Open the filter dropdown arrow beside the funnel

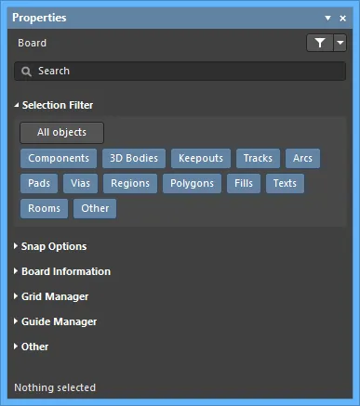(340, 43)
